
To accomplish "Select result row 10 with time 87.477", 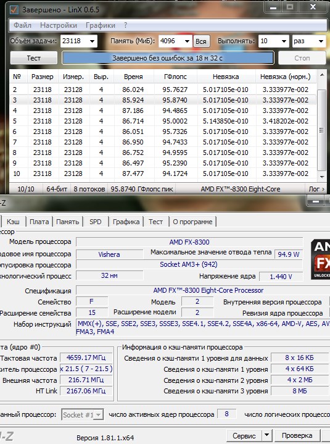I will pyautogui.click(x=163, y=174).
